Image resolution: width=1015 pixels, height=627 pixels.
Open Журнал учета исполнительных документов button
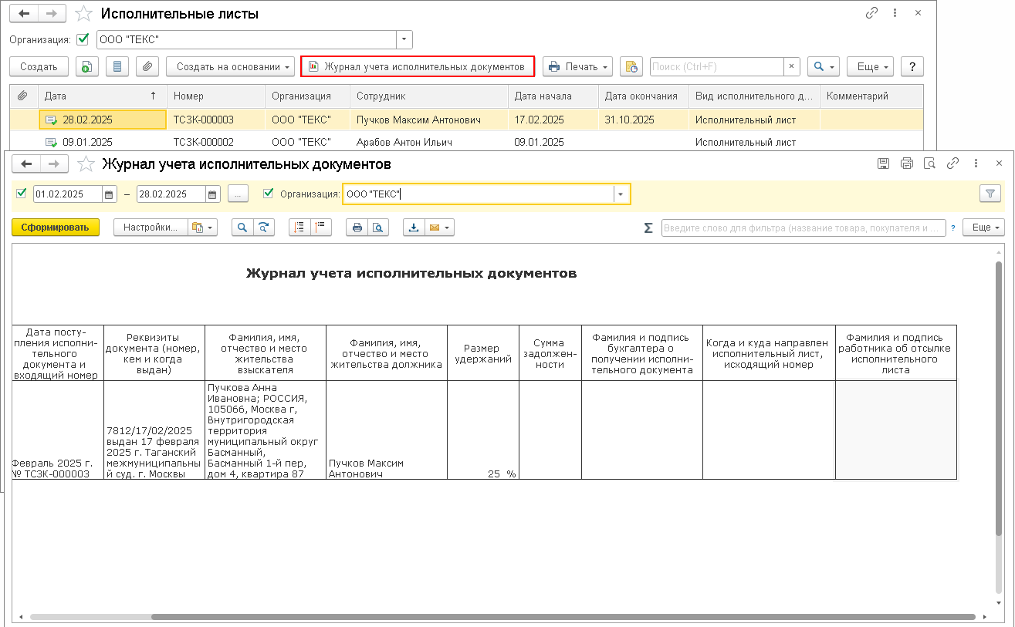[x=417, y=67]
